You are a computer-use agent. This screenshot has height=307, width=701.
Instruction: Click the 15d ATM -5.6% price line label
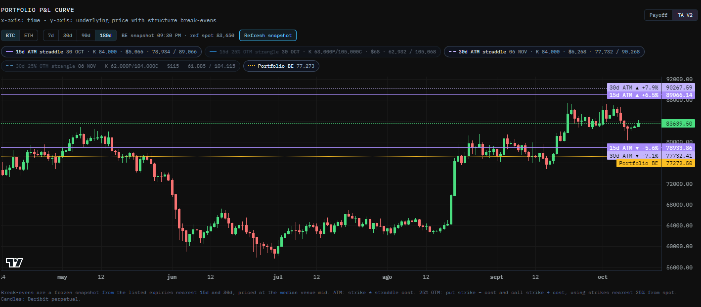634,148
